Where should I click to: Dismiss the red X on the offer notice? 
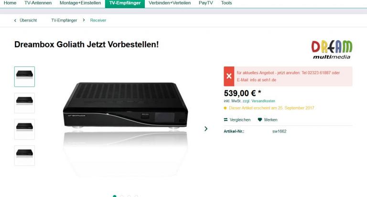click(229, 76)
